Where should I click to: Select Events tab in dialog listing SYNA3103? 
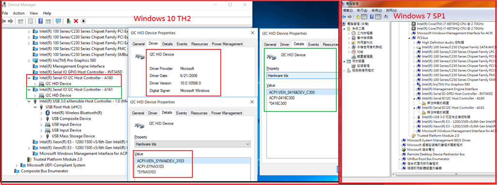click(x=182, y=113)
